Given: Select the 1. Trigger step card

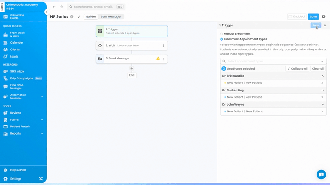Looking at the screenshot, I should pyautogui.click(x=132, y=31).
